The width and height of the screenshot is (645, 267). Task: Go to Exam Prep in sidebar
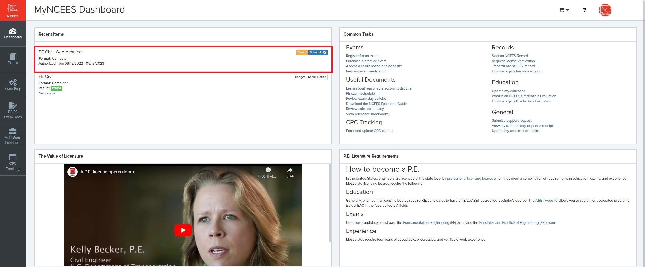(13, 85)
